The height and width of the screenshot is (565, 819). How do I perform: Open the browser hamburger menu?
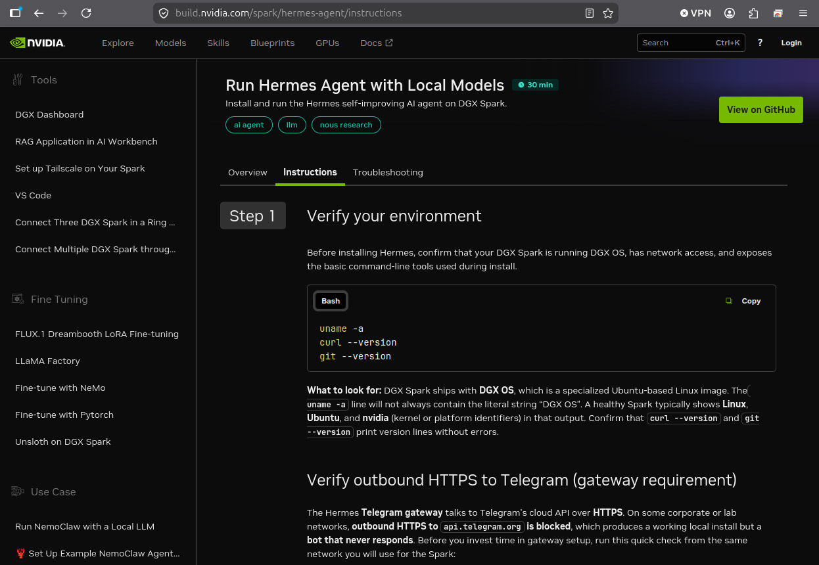tap(803, 13)
